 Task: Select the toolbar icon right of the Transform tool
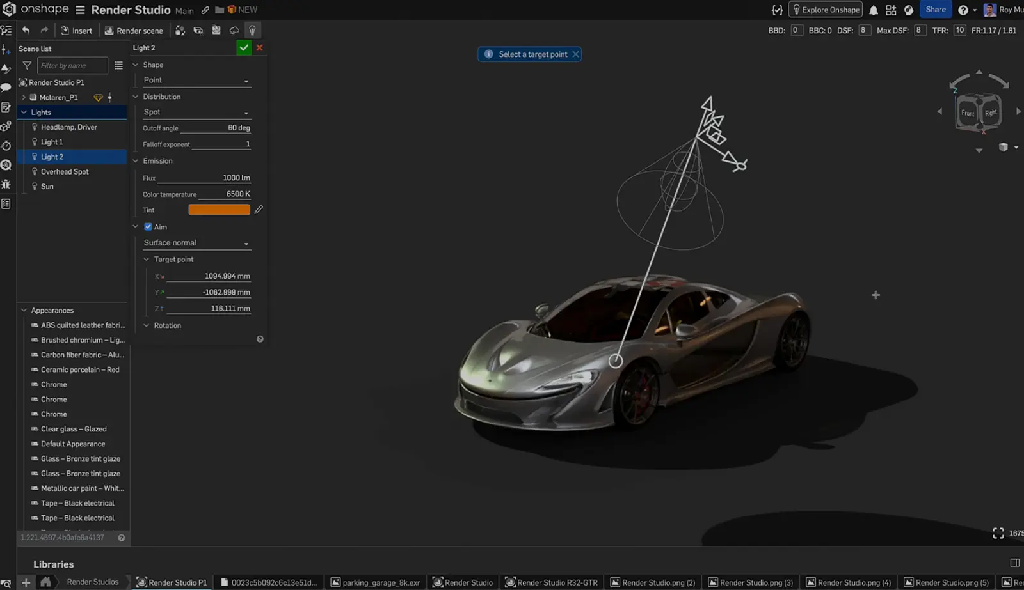(198, 30)
